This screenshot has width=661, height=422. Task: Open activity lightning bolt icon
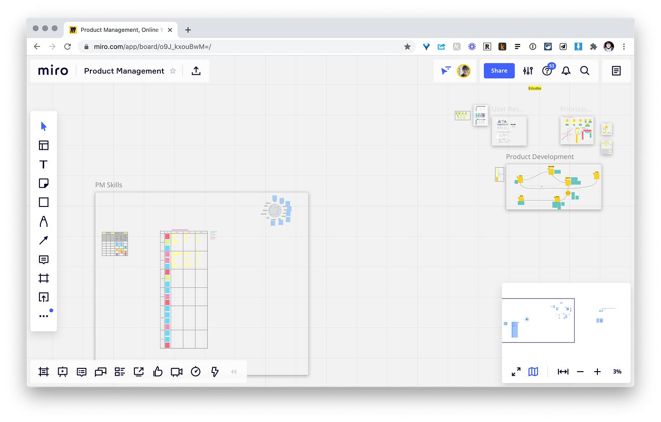pyautogui.click(x=215, y=372)
